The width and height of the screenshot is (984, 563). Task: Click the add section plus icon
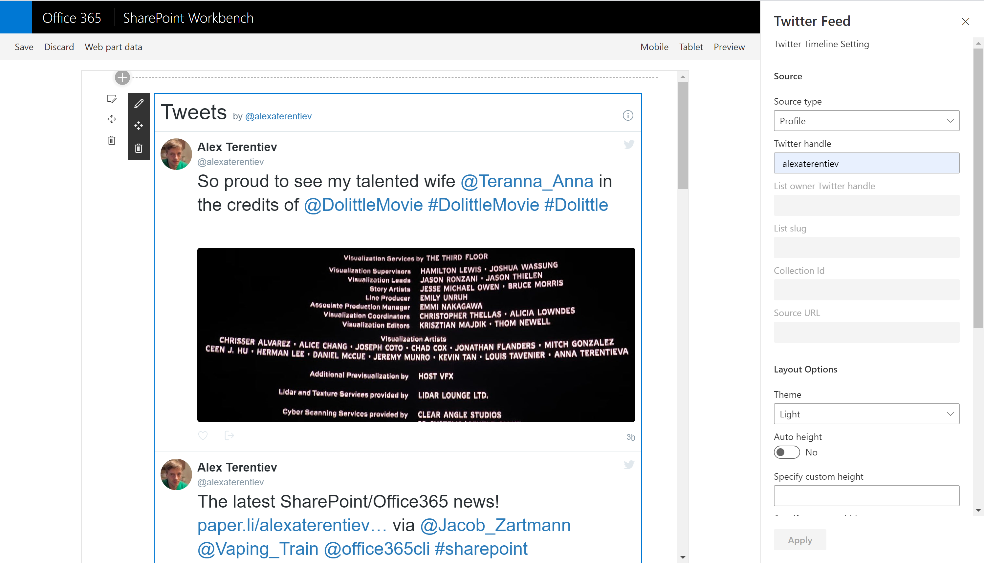coord(122,78)
